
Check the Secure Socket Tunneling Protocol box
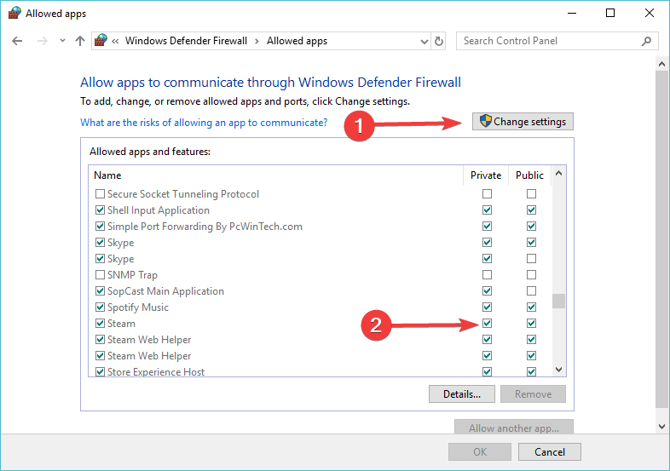pyautogui.click(x=100, y=194)
